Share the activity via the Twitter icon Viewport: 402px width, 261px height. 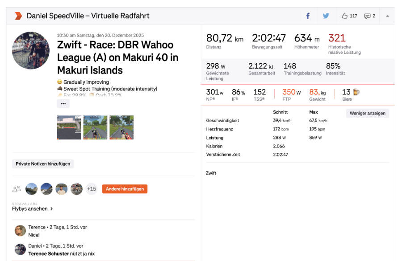[326, 16]
